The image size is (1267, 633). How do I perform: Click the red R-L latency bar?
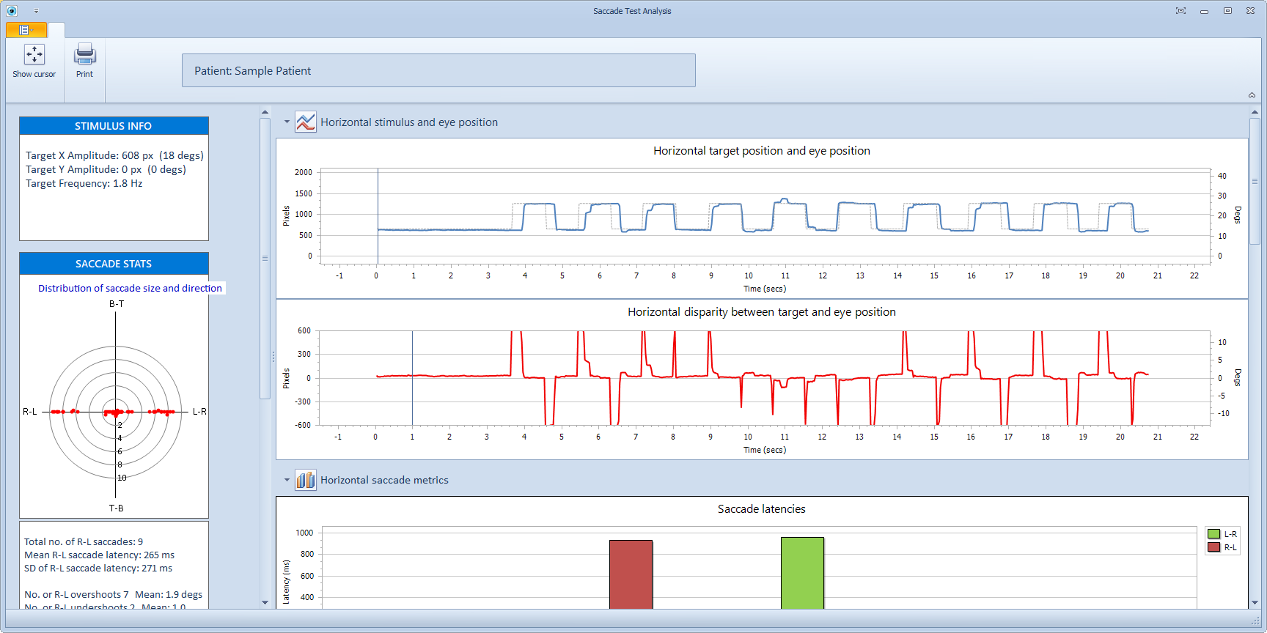[631, 574]
